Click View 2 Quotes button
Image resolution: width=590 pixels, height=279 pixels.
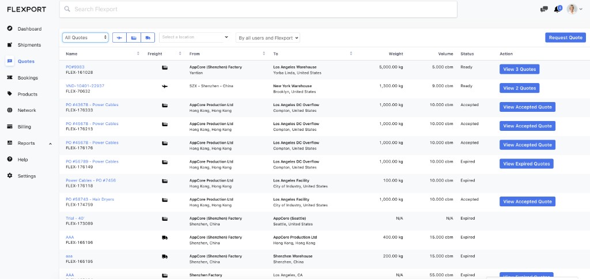click(x=519, y=88)
